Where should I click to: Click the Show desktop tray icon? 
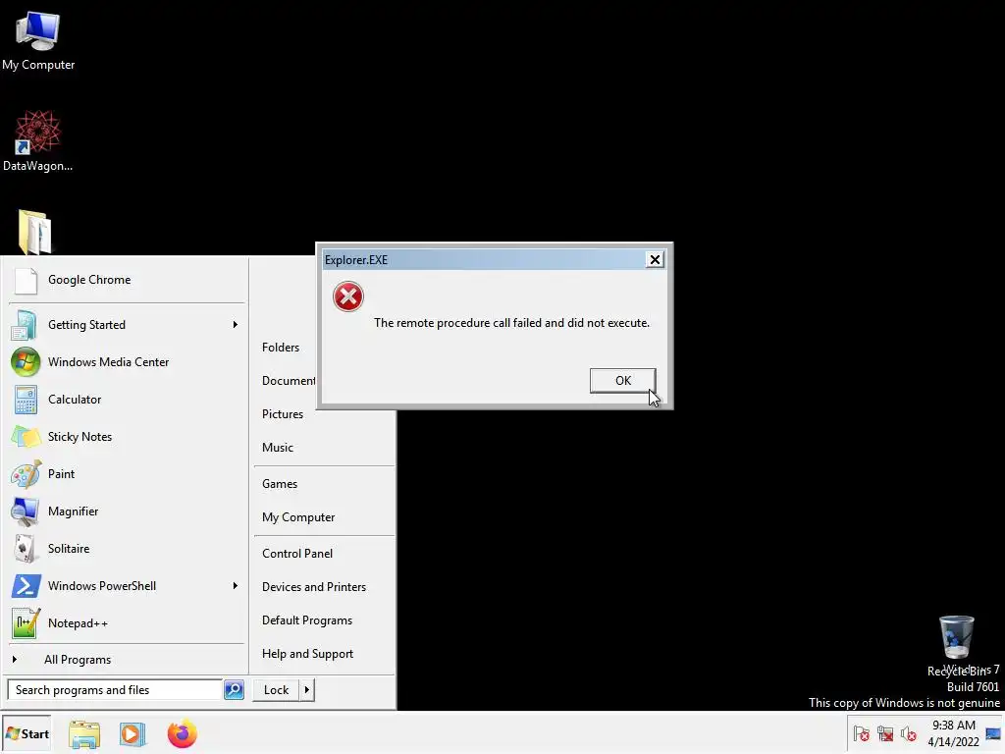[993, 733]
